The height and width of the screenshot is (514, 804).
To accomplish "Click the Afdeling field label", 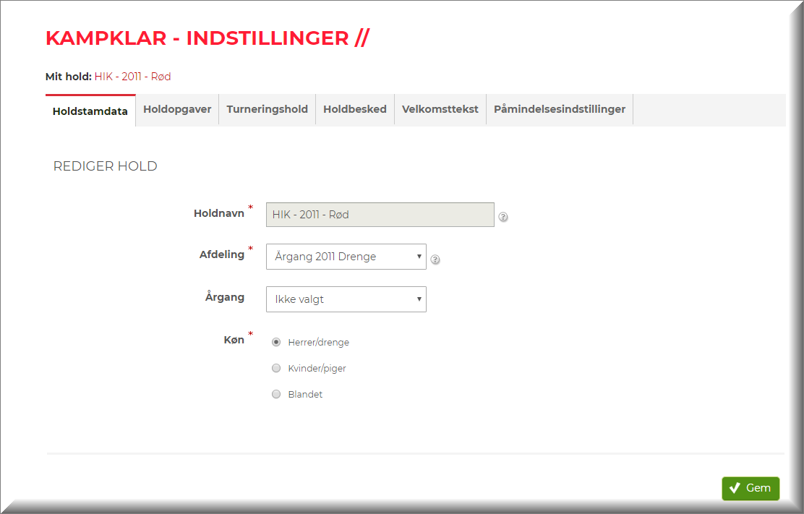I will coord(221,255).
